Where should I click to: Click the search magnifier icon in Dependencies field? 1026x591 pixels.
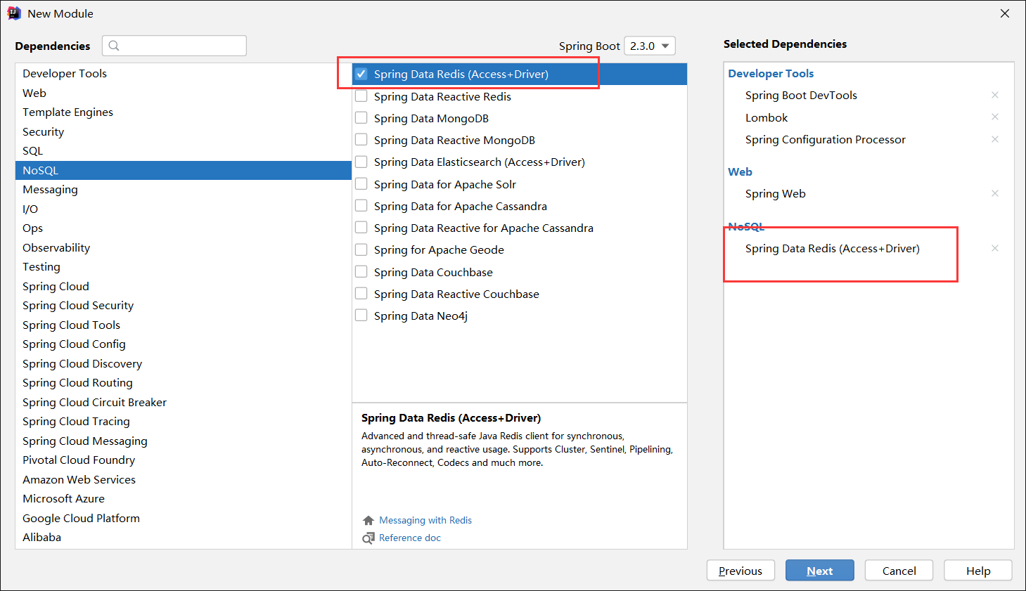[114, 46]
